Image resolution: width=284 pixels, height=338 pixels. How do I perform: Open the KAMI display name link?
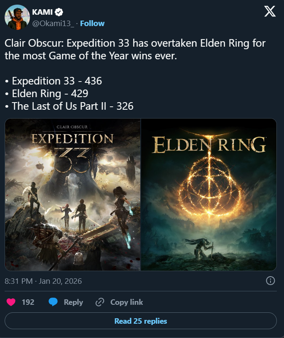click(x=43, y=13)
